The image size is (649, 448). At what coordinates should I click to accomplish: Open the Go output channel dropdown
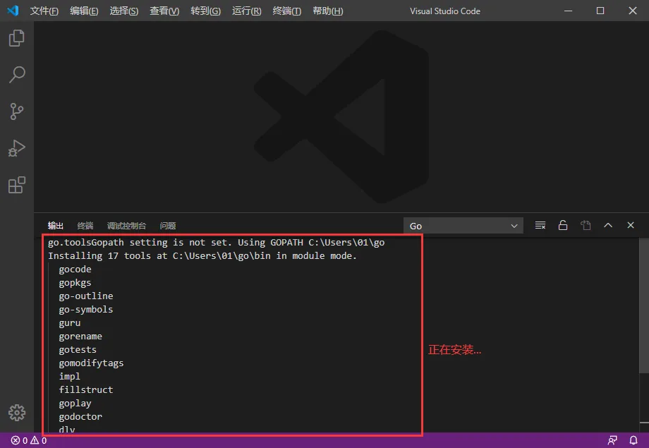pos(463,225)
